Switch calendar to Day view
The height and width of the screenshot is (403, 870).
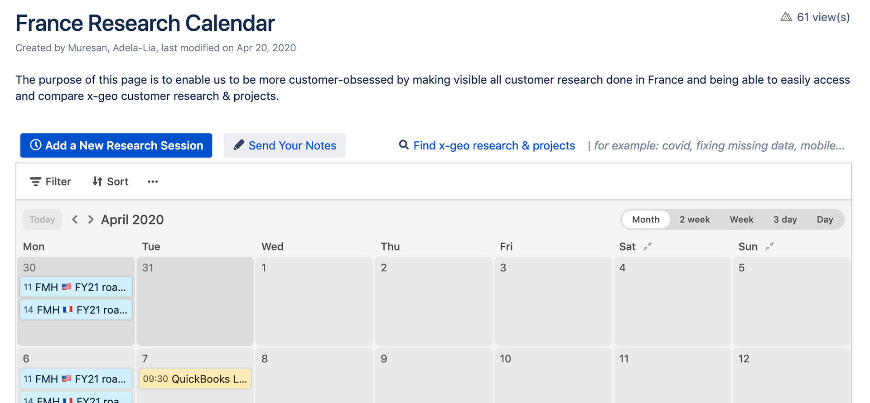pos(825,220)
